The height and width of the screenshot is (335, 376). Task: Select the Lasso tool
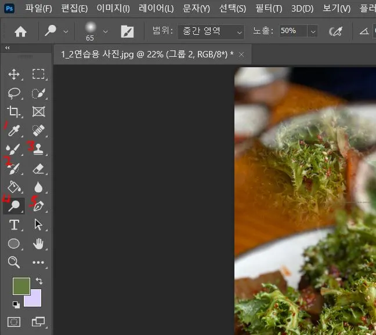[x=14, y=93]
